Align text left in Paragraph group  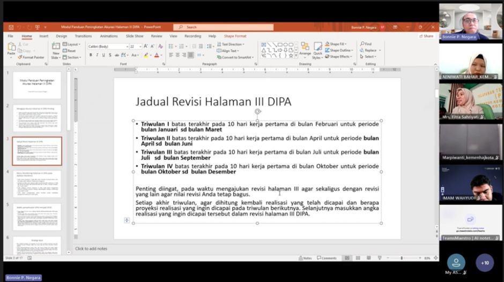[171, 55]
